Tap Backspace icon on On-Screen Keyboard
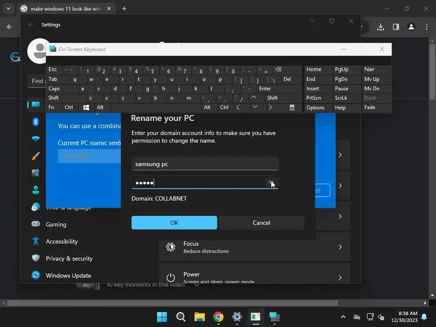This screenshot has width=436, height=327. point(278,69)
